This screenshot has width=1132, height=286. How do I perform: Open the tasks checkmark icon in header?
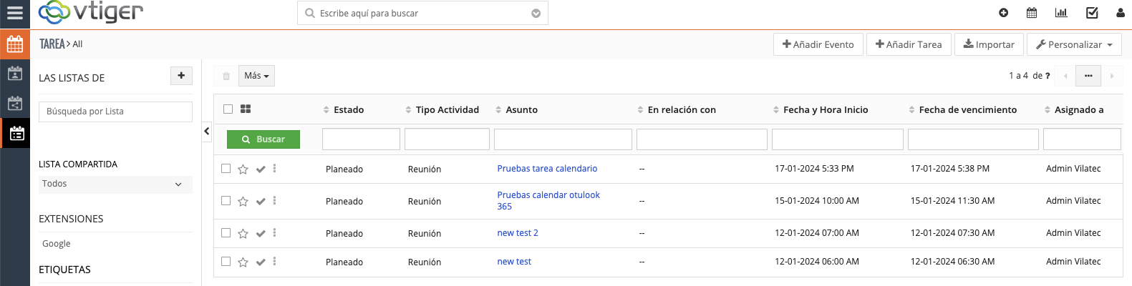coord(1092,13)
